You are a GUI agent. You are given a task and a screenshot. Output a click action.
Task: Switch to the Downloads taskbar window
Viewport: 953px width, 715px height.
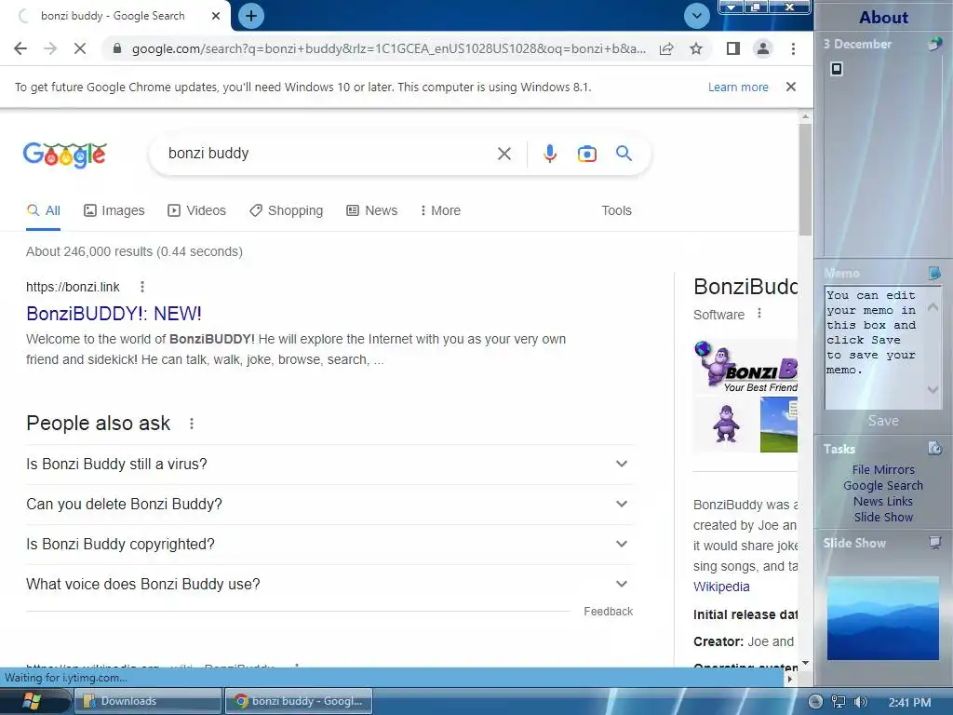click(148, 701)
